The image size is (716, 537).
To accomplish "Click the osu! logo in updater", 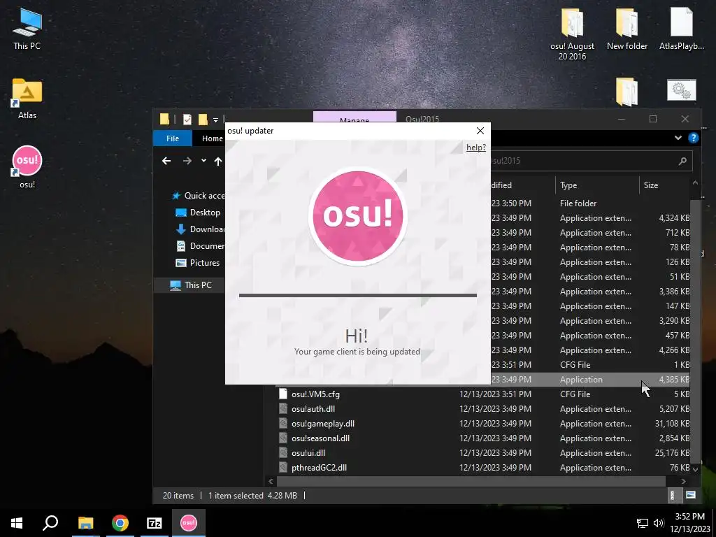I will [x=357, y=215].
